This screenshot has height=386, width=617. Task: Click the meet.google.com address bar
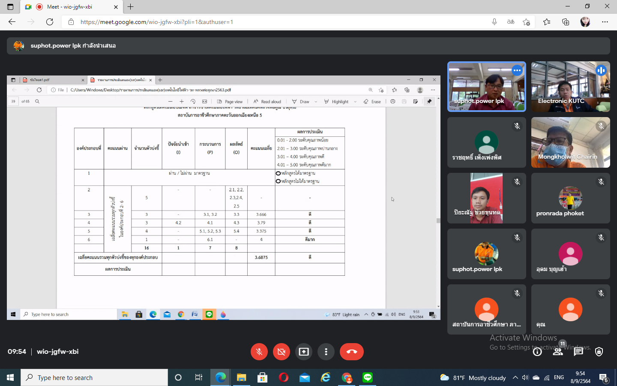coord(274,22)
